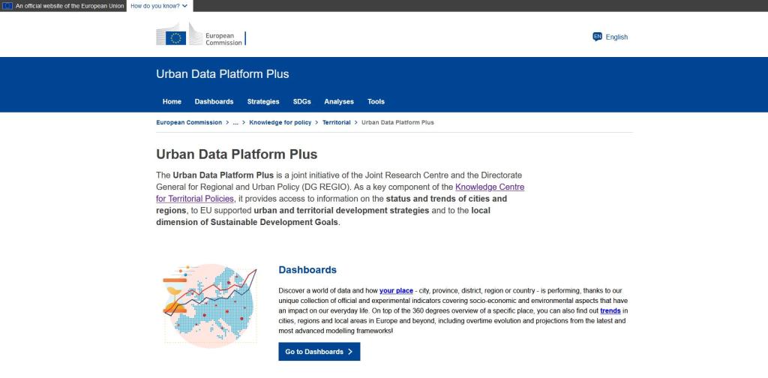This screenshot has height=378, width=768.
Task: Open the English language selector
Action: (610, 37)
